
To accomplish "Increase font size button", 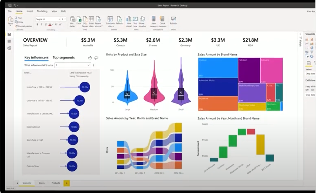I will (x=56, y=24).
